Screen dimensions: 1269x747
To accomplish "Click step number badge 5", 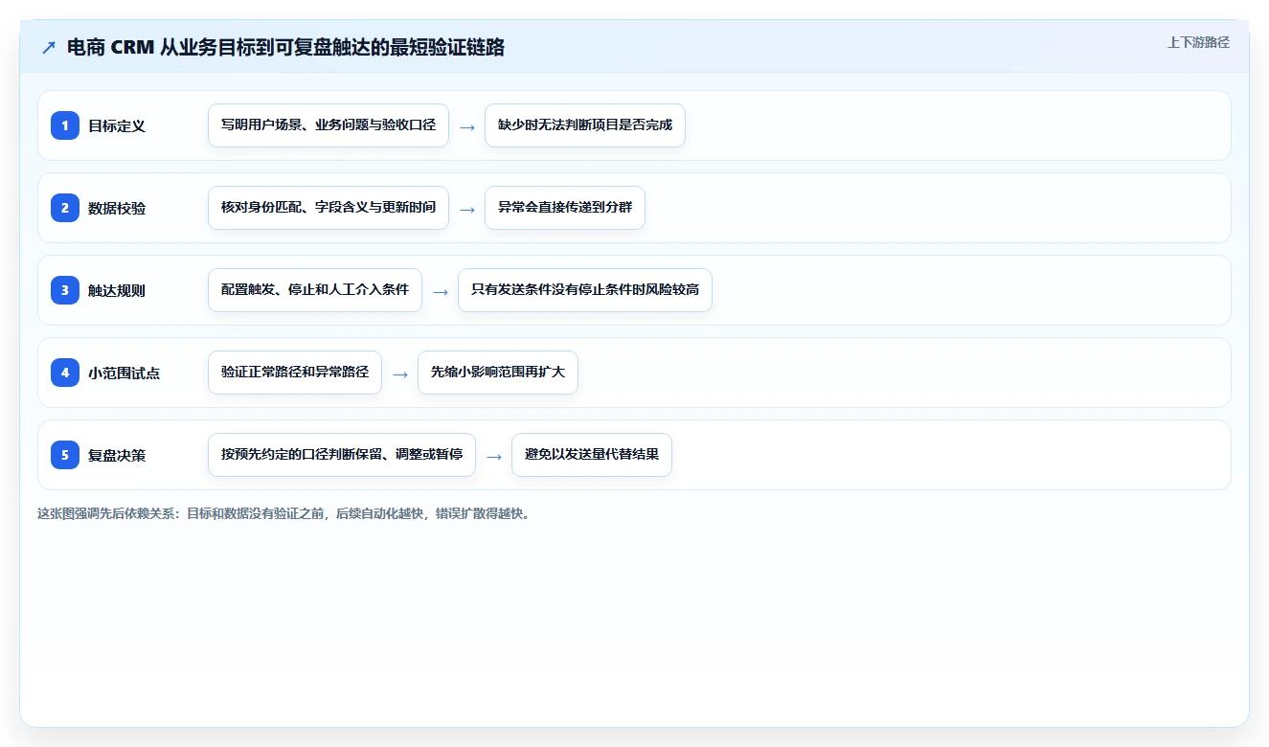I will (65, 455).
